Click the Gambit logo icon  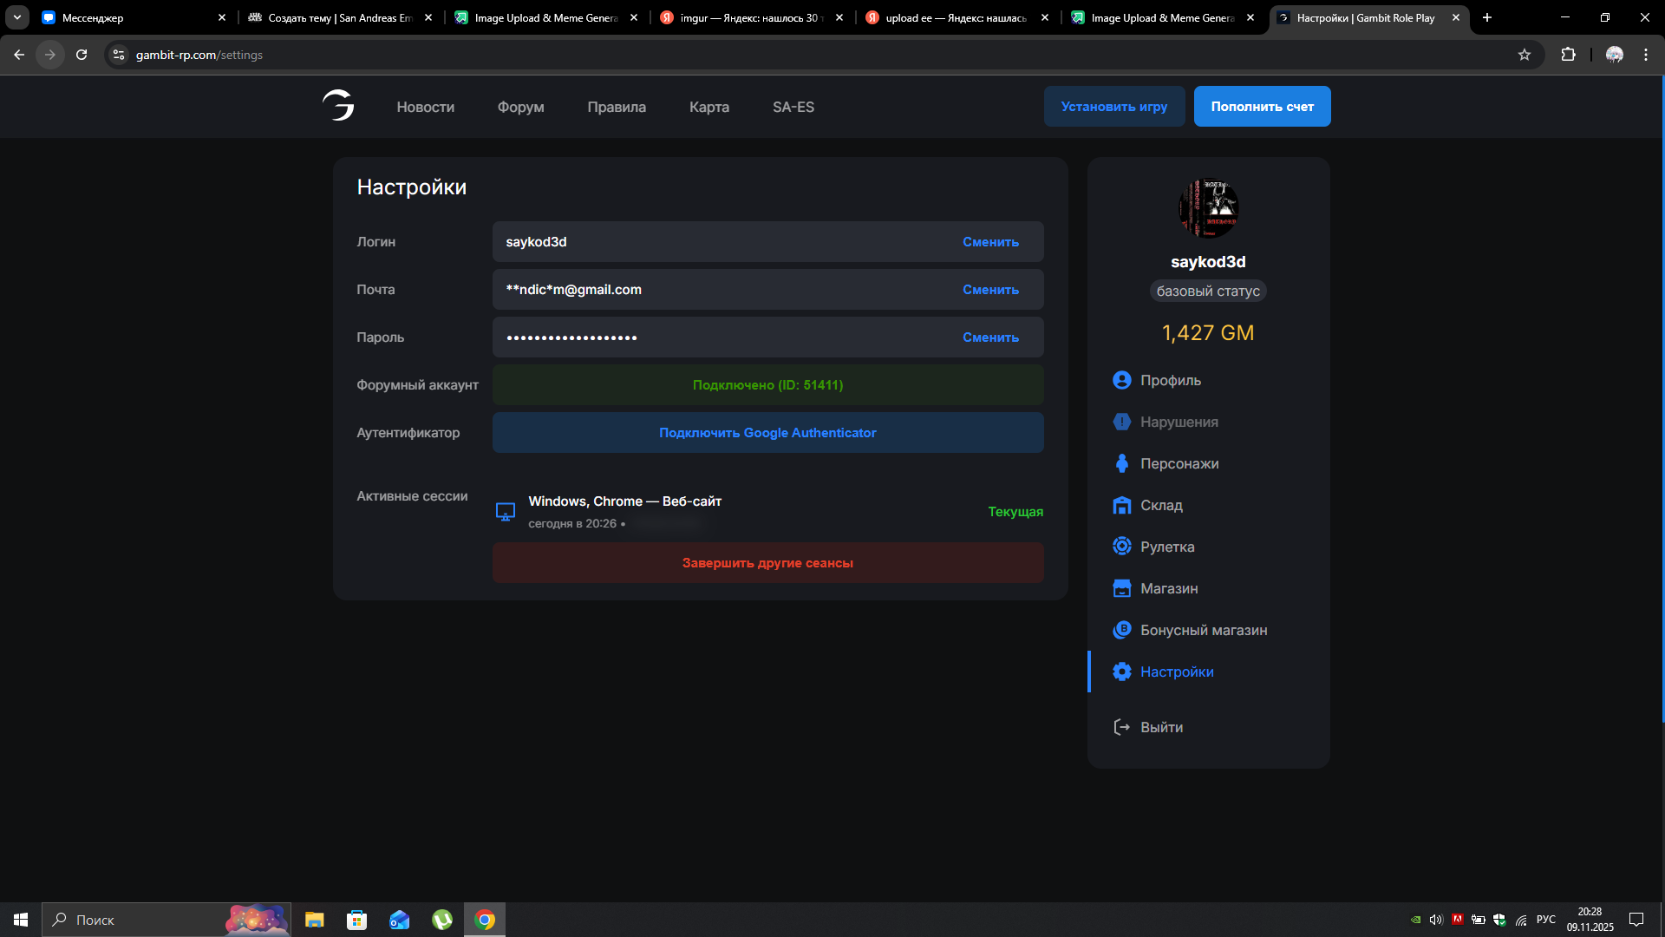coord(338,106)
